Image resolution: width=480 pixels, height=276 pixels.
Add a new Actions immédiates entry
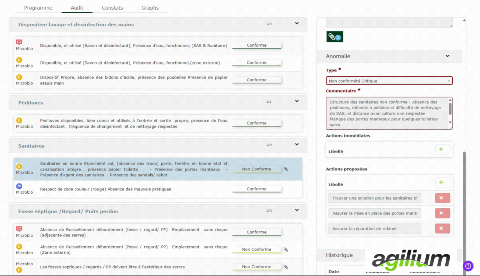click(441, 149)
